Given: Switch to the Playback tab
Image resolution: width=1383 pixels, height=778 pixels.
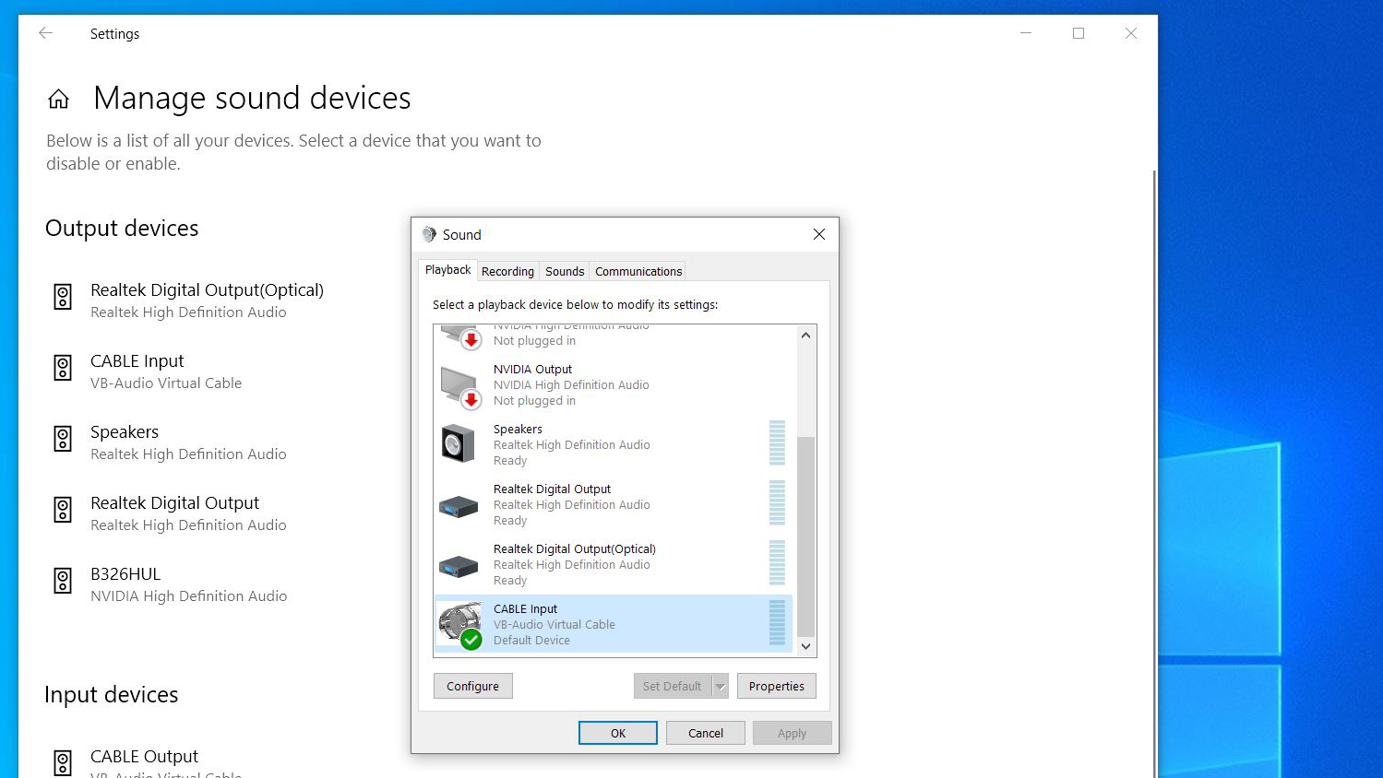Looking at the screenshot, I should pyautogui.click(x=447, y=269).
